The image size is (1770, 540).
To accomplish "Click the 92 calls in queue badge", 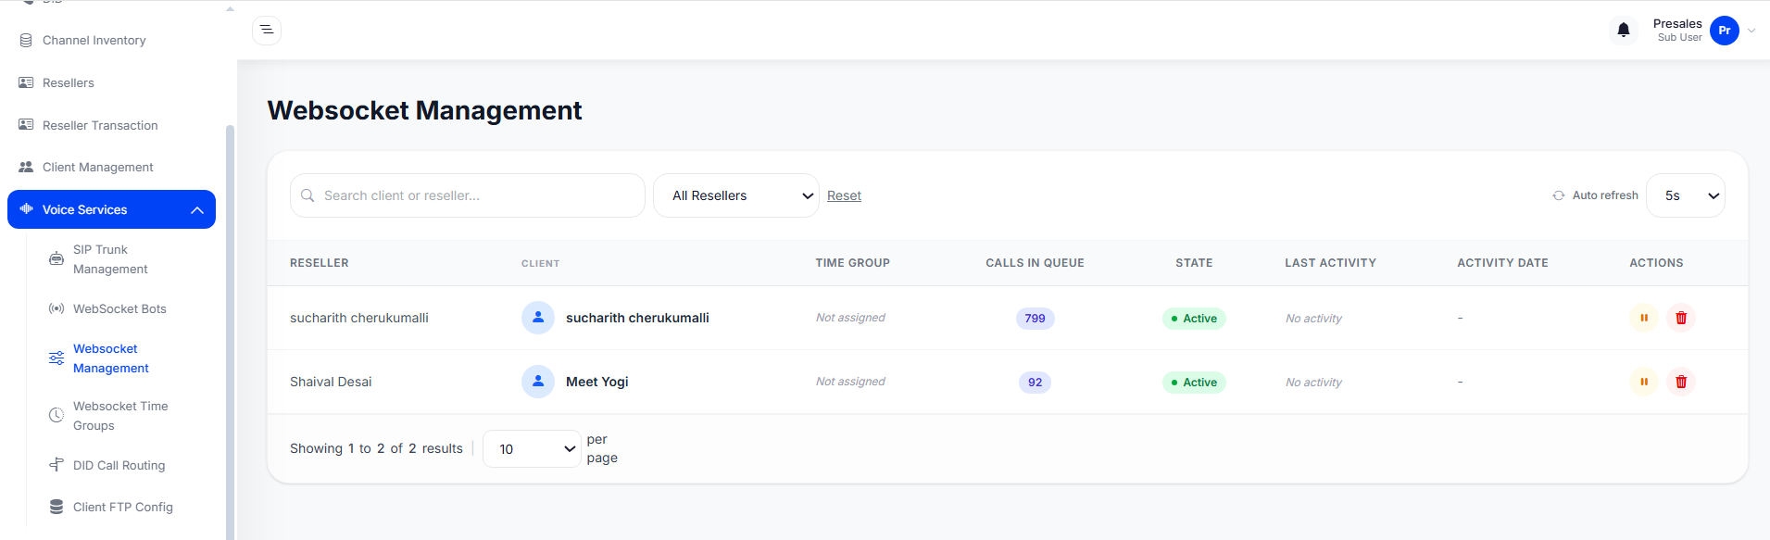I will point(1036,383).
